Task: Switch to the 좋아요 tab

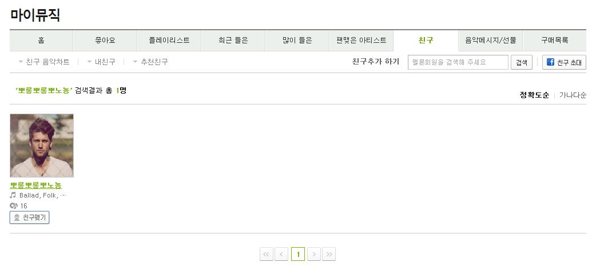Action: pyautogui.click(x=105, y=40)
